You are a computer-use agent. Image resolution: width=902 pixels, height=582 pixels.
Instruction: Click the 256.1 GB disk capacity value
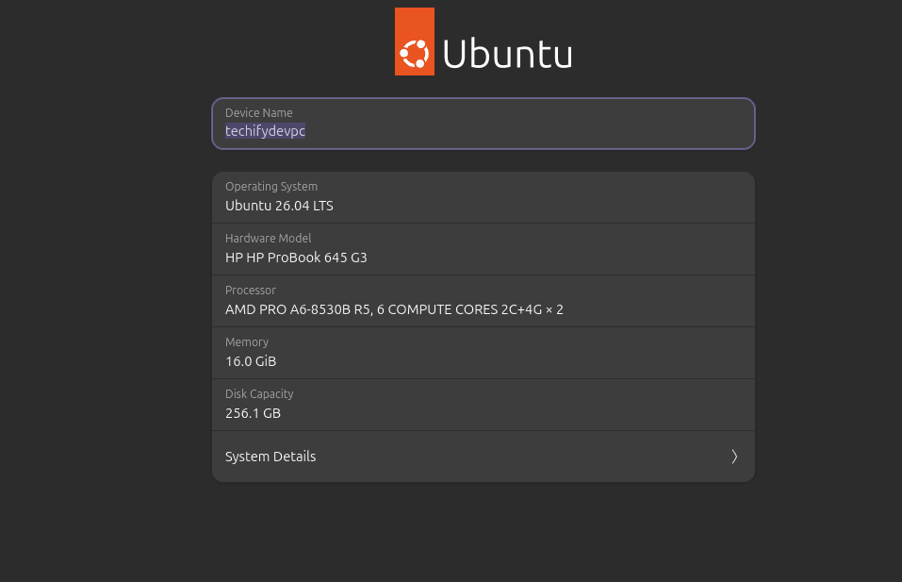pos(254,413)
